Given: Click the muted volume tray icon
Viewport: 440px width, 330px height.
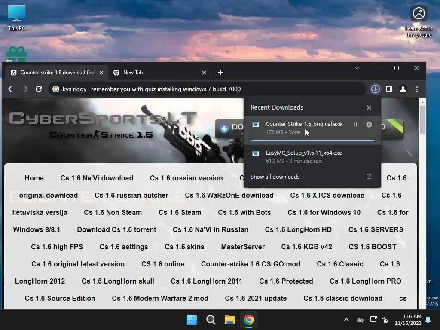Looking at the screenshot, I should point(385,320).
